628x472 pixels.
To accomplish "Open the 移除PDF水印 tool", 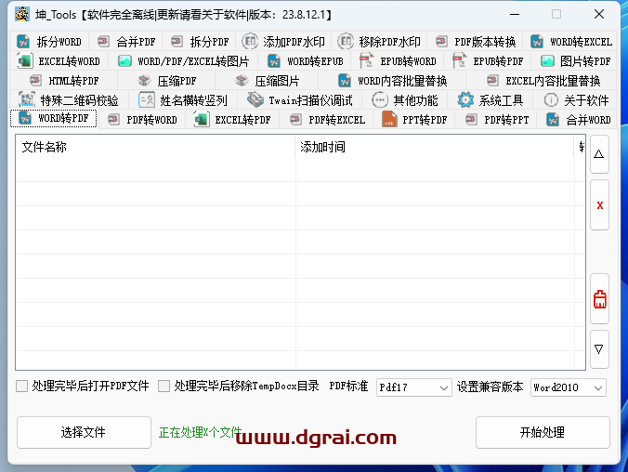I will point(379,42).
